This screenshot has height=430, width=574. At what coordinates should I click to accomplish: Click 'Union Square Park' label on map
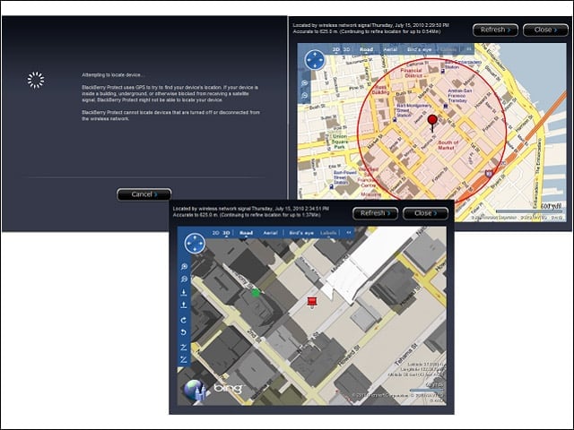[x=340, y=142]
